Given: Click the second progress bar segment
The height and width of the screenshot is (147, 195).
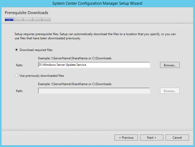Looking at the screenshot, I should click(x=19, y=19).
